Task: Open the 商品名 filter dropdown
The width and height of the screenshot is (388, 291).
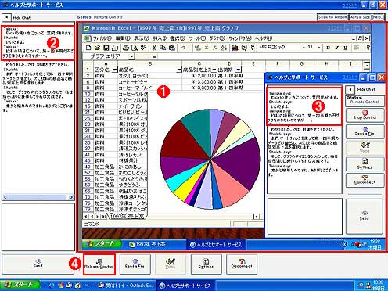Action: pos(178,70)
